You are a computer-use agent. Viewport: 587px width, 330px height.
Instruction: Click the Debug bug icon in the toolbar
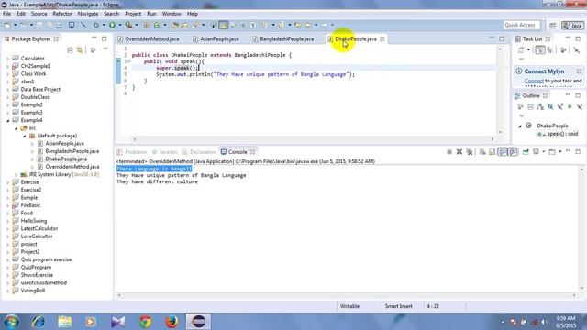click(96, 25)
